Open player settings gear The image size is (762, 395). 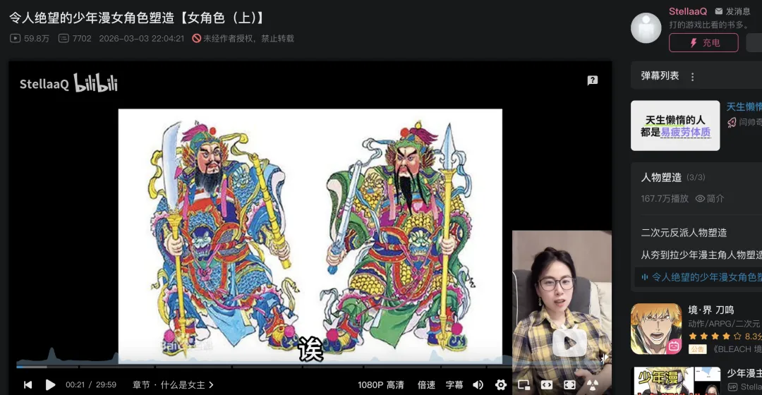tap(500, 385)
